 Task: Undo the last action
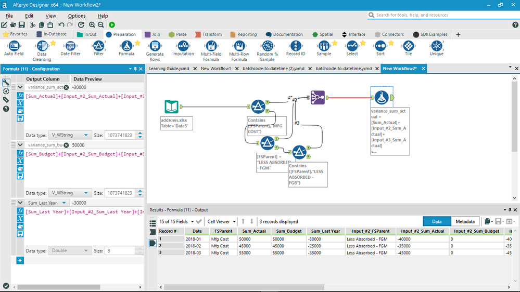(x=61, y=25)
